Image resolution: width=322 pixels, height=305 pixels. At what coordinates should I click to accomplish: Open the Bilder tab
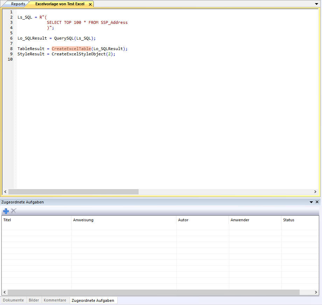tap(34, 300)
